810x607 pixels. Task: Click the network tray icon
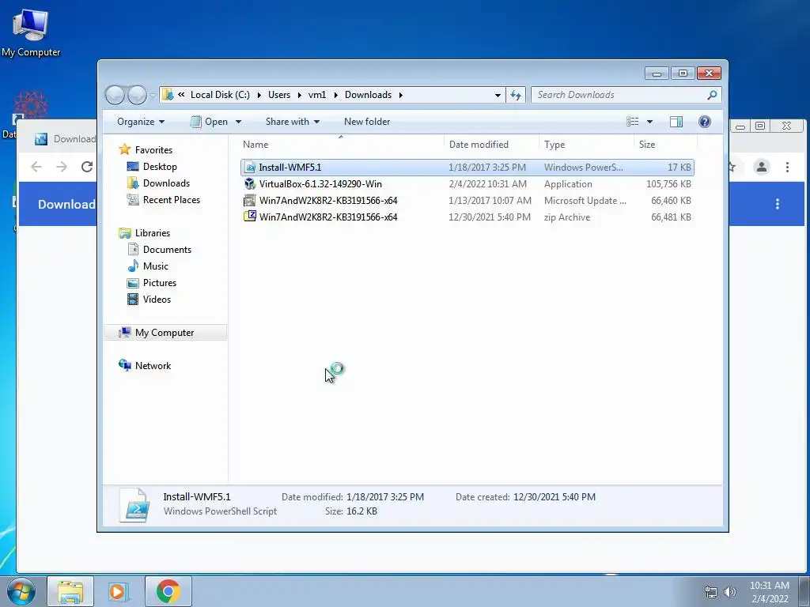click(x=711, y=591)
